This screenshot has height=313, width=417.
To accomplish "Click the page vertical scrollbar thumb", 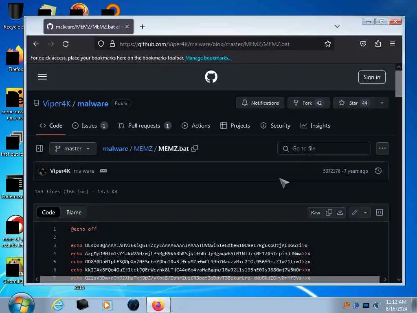I will coord(399,84).
